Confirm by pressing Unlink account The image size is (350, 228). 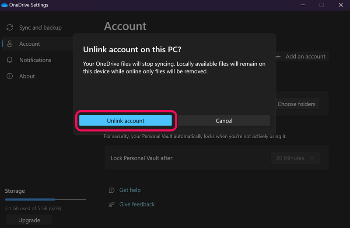126,121
